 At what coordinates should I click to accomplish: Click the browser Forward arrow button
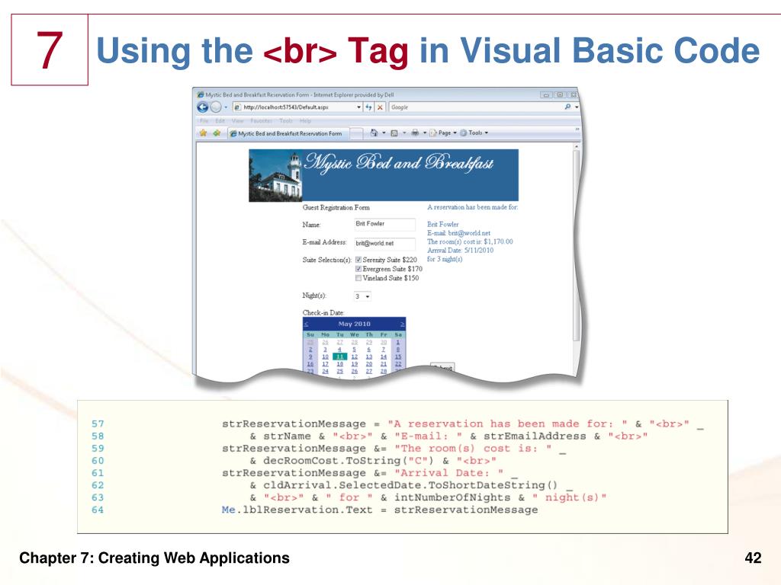tap(216, 107)
